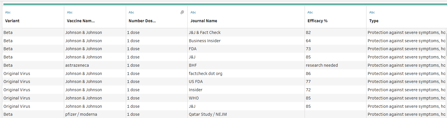The width and height of the screenshot is (447, 118).
Task: Click the Vaccine Name column header label
Action: click(81, 21)
